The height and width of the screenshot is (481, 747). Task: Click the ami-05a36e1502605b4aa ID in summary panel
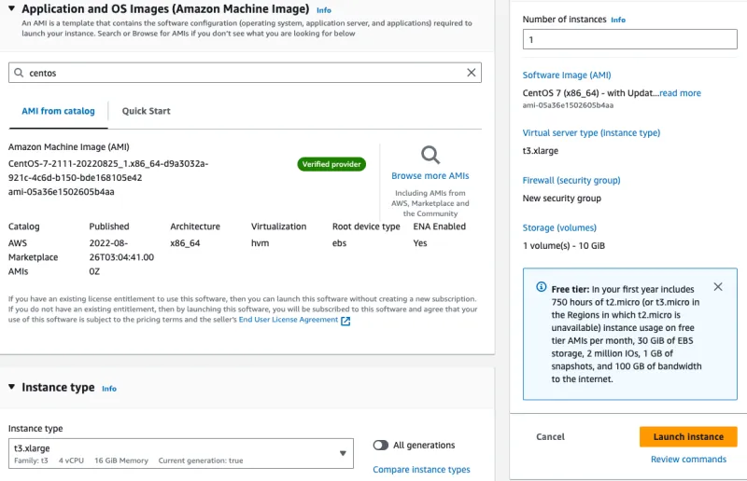pos(568,105)
